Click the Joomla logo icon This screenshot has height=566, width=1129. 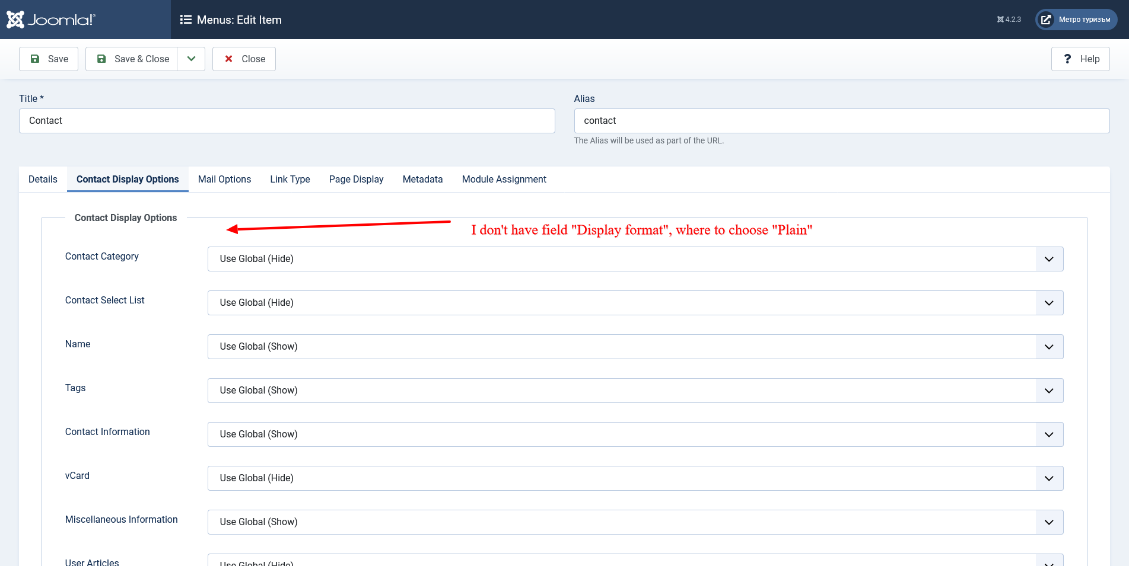(15, 20)
